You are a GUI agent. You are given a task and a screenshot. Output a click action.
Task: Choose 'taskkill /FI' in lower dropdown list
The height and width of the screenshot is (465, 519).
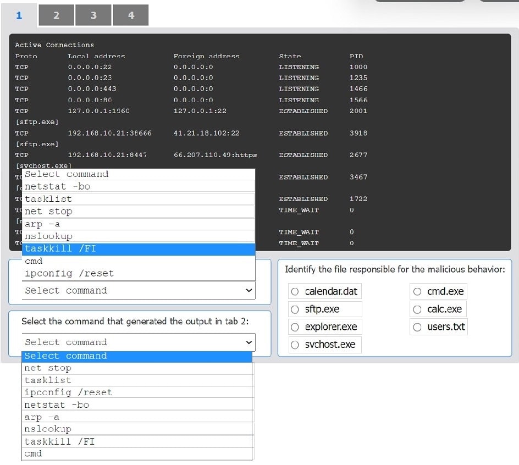[137, 442]
